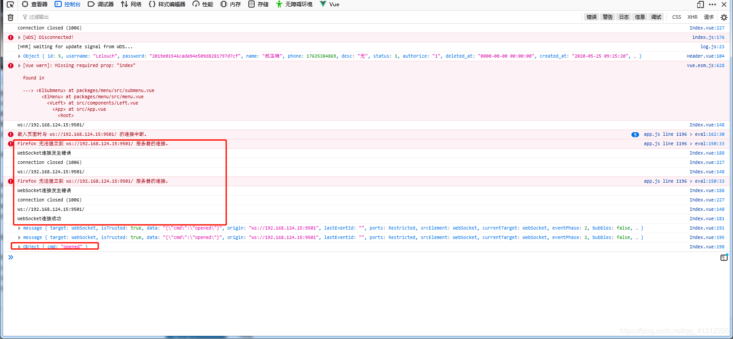Toggle the XHR filter

pos(692,17)
